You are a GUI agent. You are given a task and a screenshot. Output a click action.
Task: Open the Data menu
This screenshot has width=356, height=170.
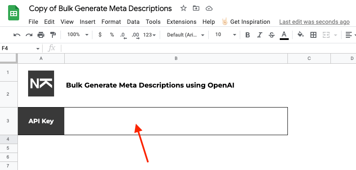[x=133, y=22]
